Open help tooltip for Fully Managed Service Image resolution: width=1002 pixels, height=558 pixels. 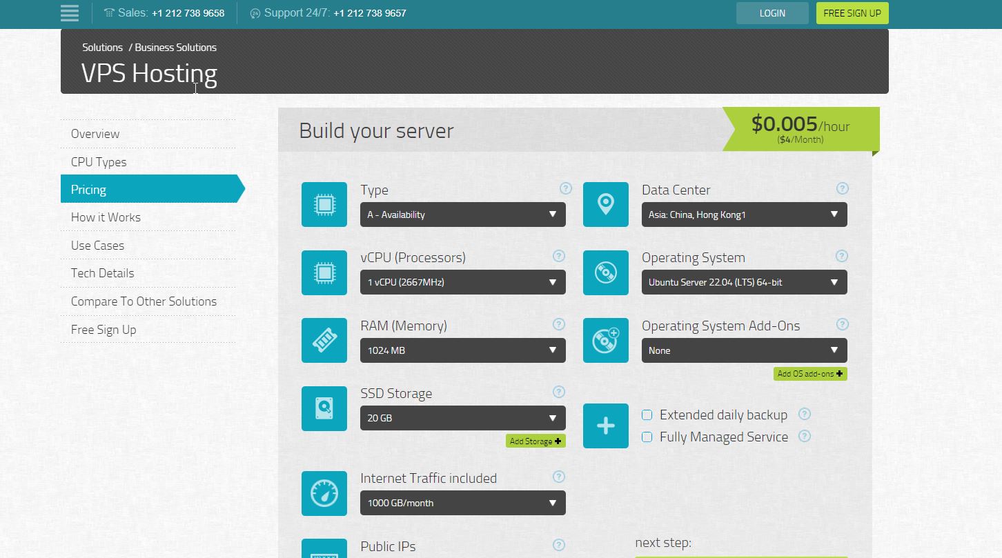(x=805, y=436)
